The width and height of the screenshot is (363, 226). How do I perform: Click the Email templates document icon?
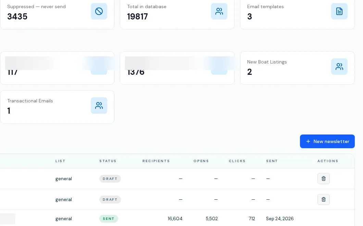click(x=339, y=11)
